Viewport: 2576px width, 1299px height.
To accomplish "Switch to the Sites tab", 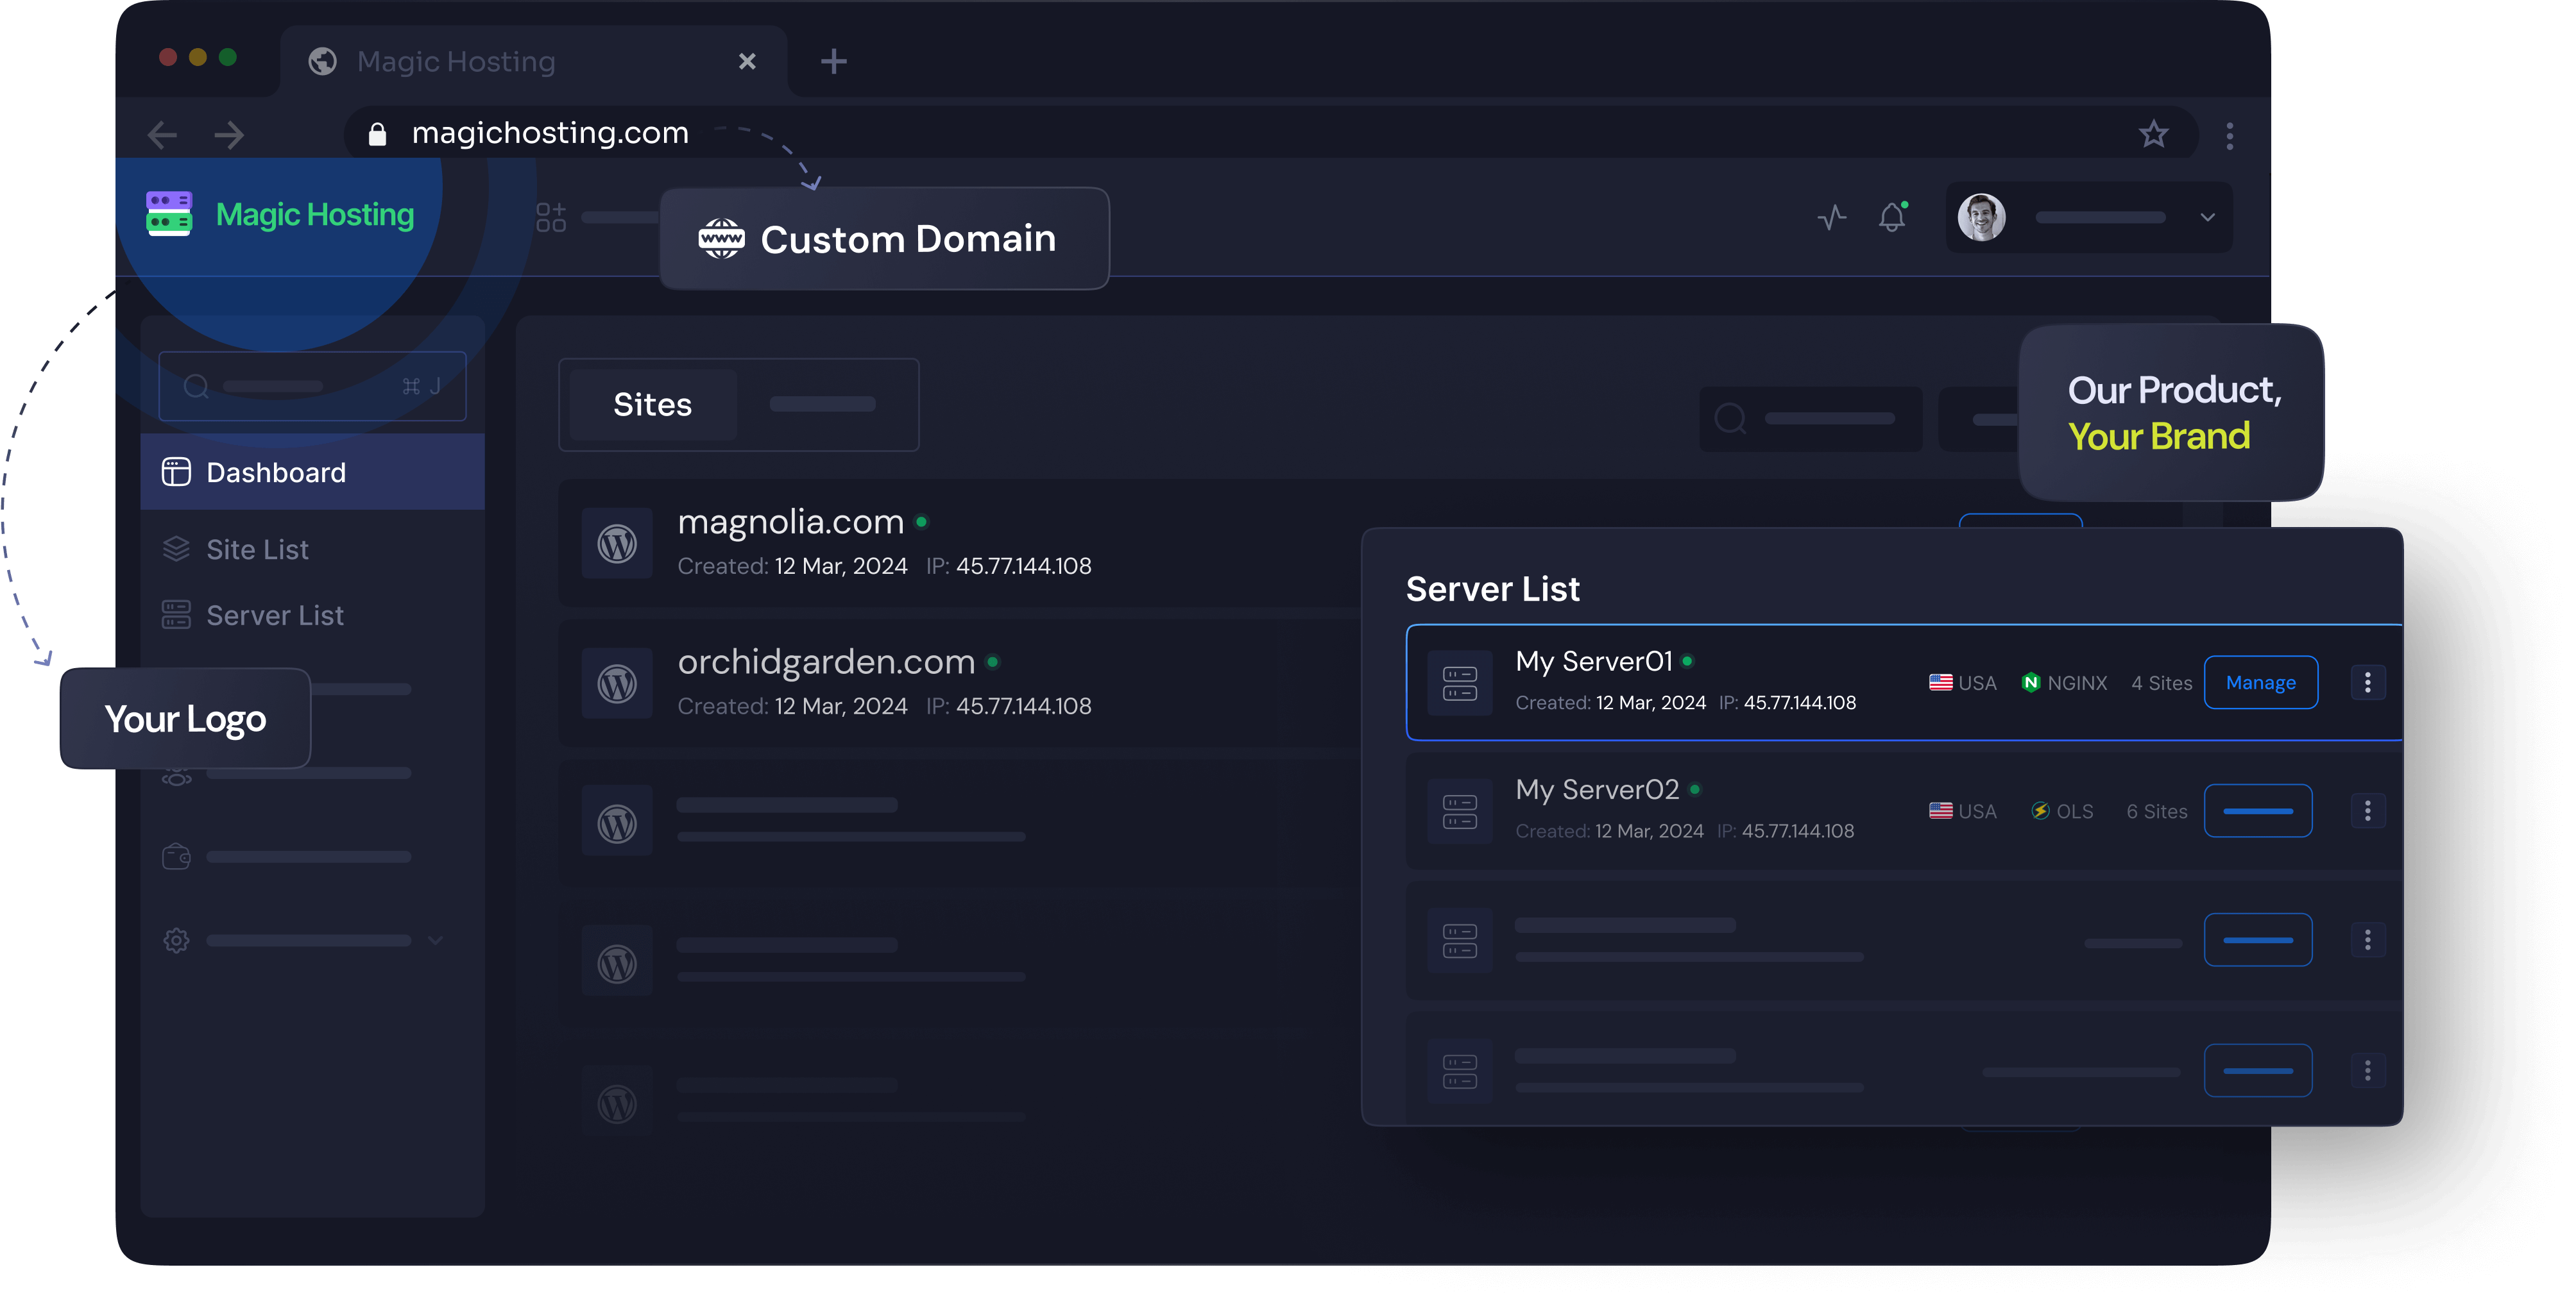I will (x=651, y=405).
